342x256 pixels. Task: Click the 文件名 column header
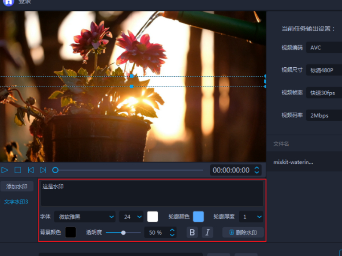pos(281,144)
